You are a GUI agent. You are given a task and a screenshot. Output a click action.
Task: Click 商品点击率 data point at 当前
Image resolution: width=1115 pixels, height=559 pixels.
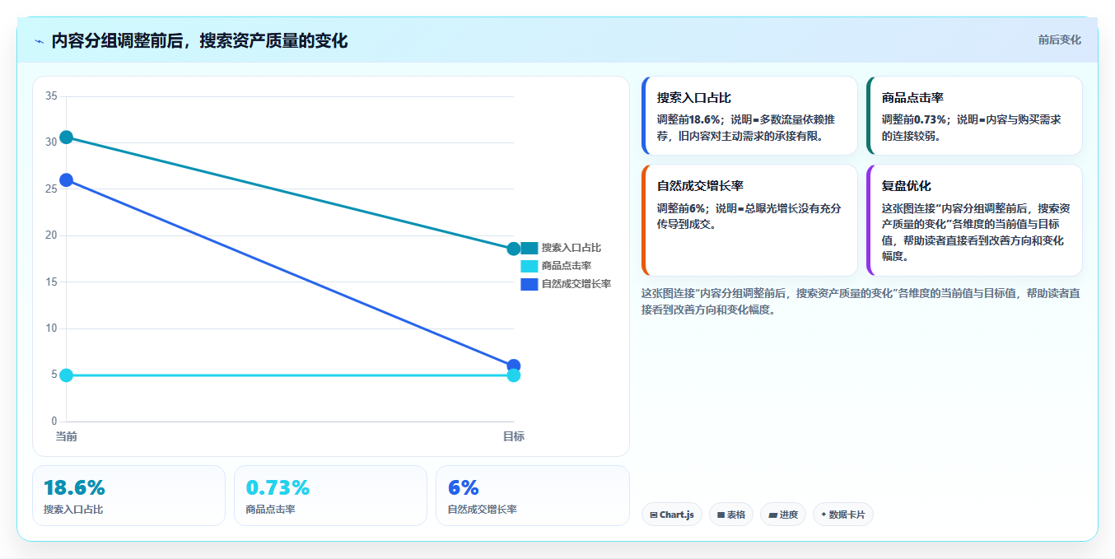[67, 375]
